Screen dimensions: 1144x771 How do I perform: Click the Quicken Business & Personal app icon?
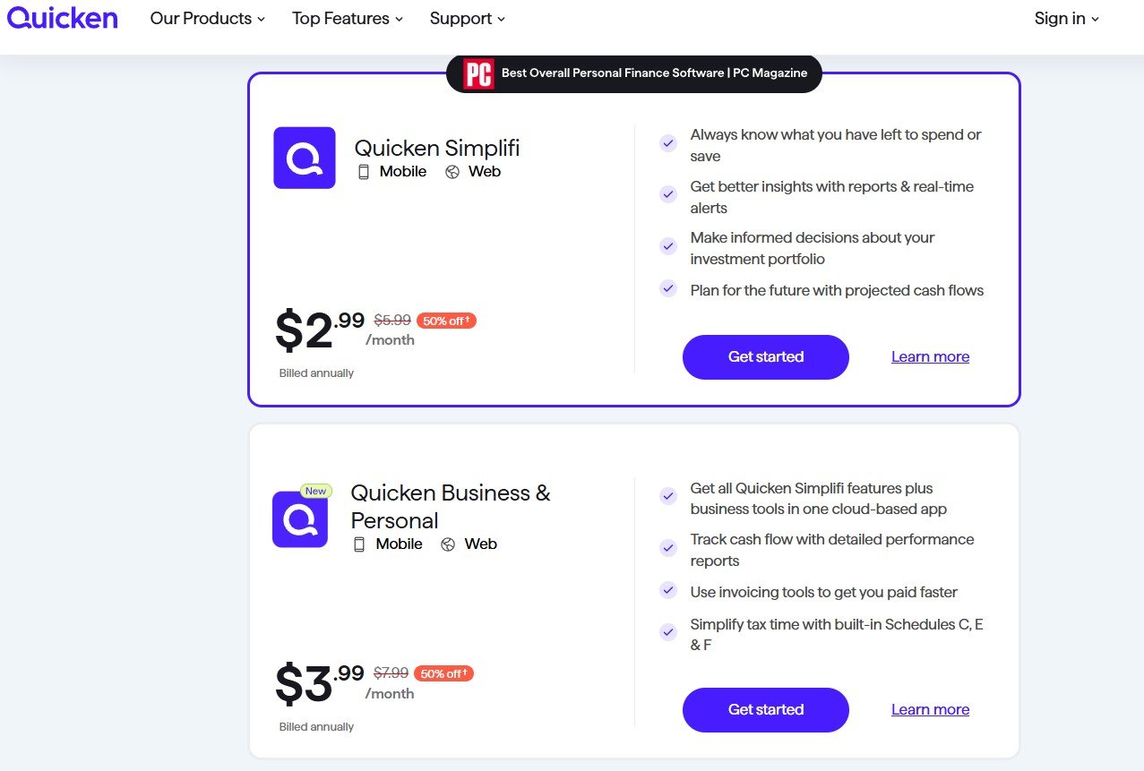coord(301,519)
